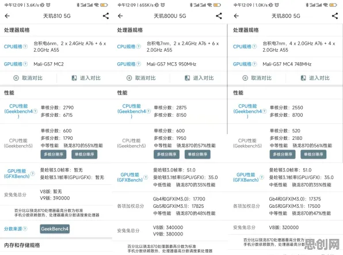Sort by 多核分降序 in 天玑800 panel
Viewport: 343px width, 255px height.
[x=283, y=154]
